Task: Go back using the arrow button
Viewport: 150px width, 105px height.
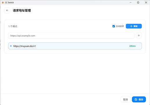Action: click(x=7, y=10)
